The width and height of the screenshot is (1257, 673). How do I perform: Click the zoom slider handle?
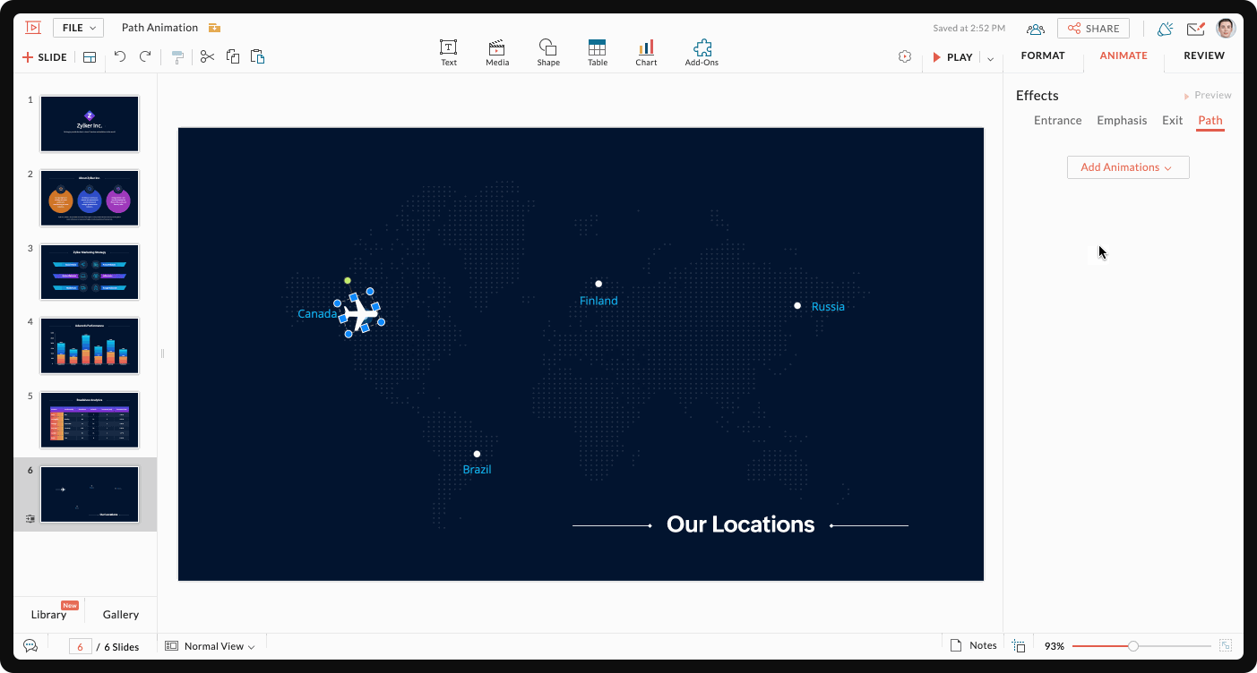pos(1133,645)
